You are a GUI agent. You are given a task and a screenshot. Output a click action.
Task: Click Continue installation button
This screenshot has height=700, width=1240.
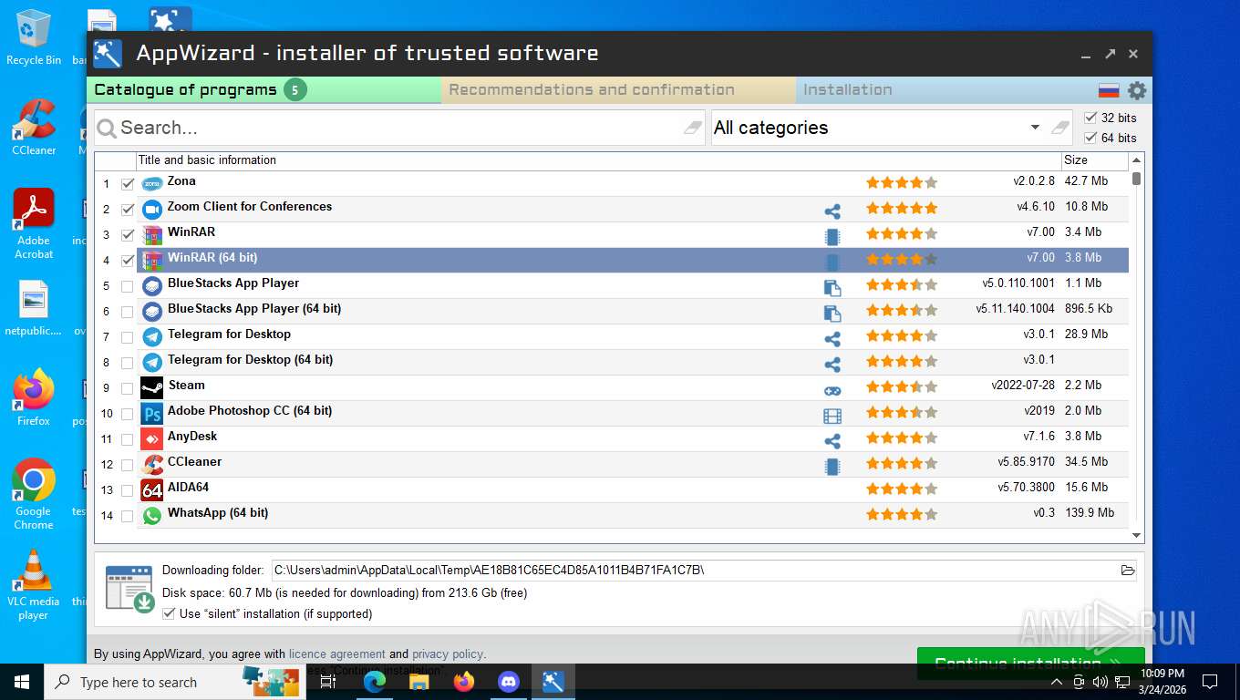tap(1030, 663)
